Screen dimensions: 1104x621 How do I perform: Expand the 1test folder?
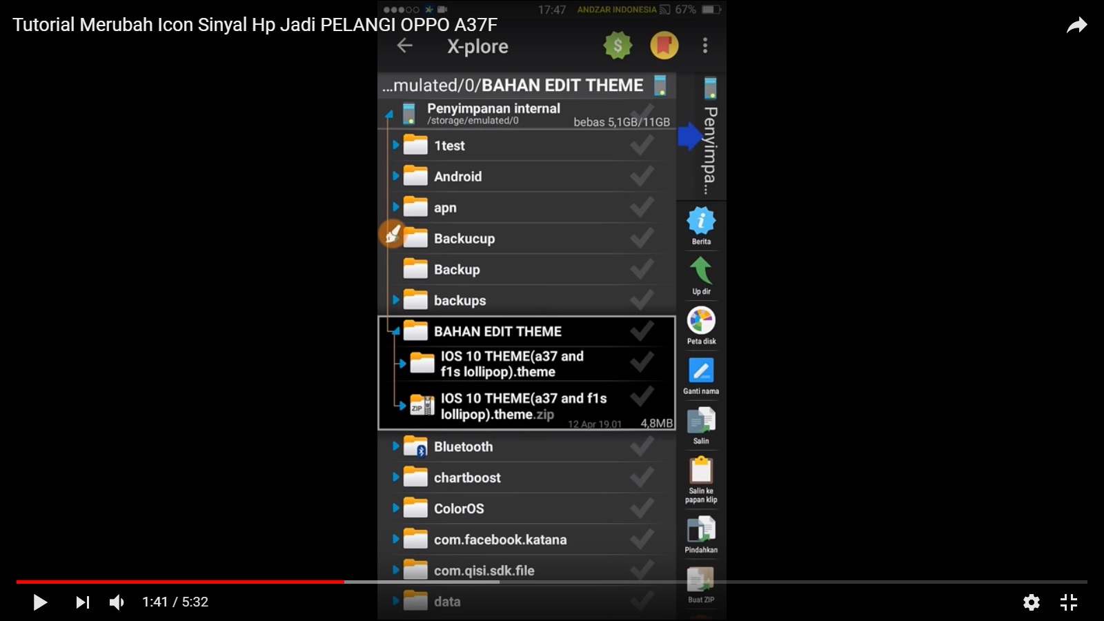(395, 146)
